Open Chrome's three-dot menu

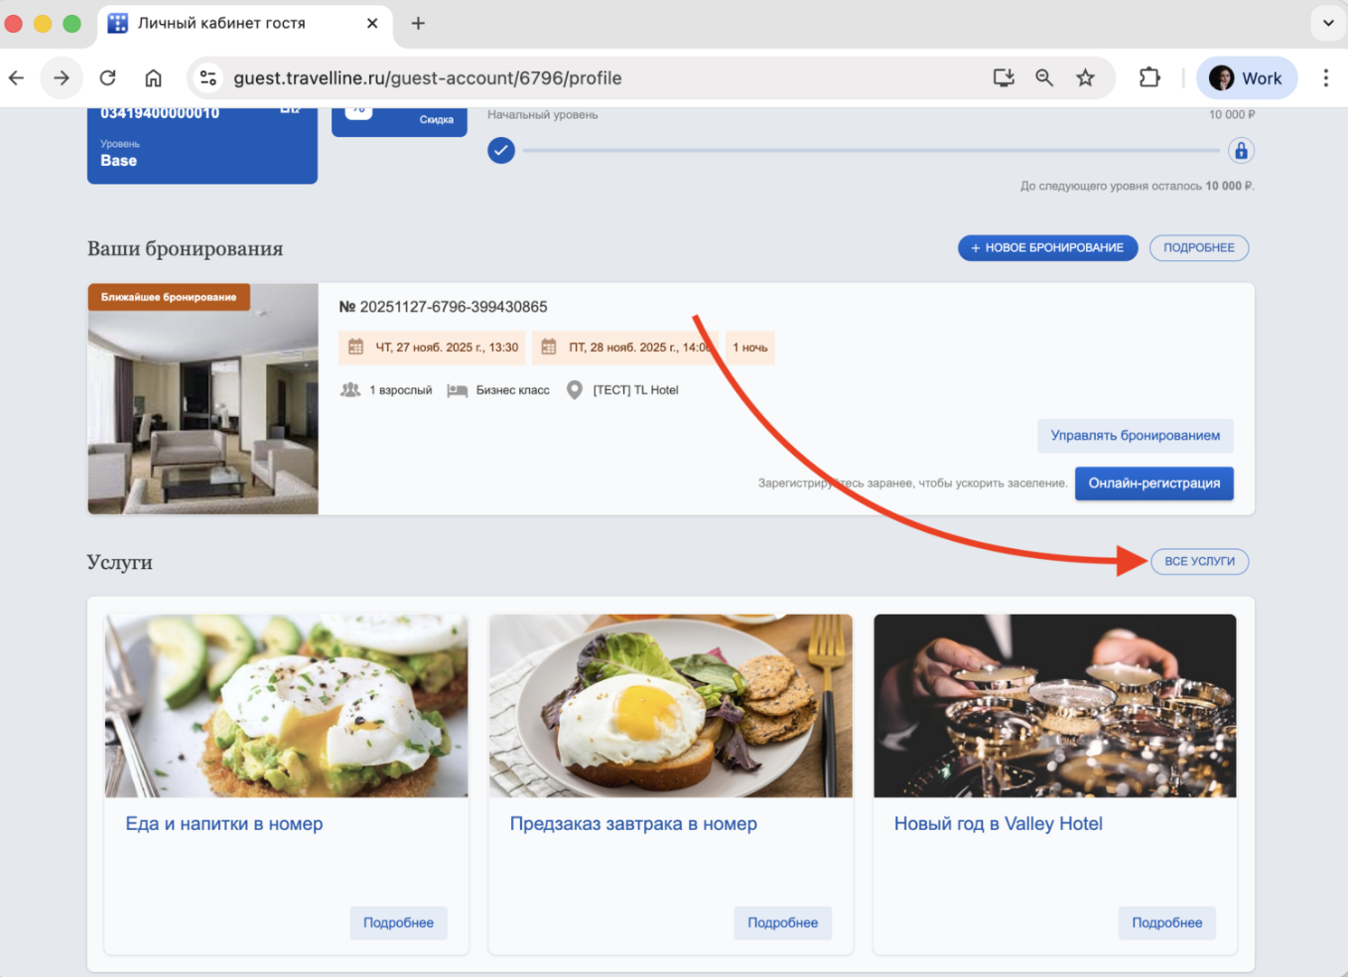pyautogui.click(x=1325, y=77)
